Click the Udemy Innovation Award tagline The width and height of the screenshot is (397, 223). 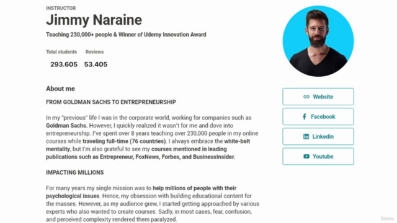126,35
